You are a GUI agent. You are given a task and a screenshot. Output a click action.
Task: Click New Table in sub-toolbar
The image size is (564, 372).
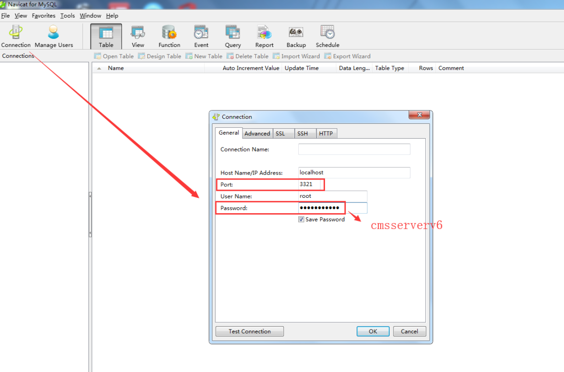tap(204, 56)
